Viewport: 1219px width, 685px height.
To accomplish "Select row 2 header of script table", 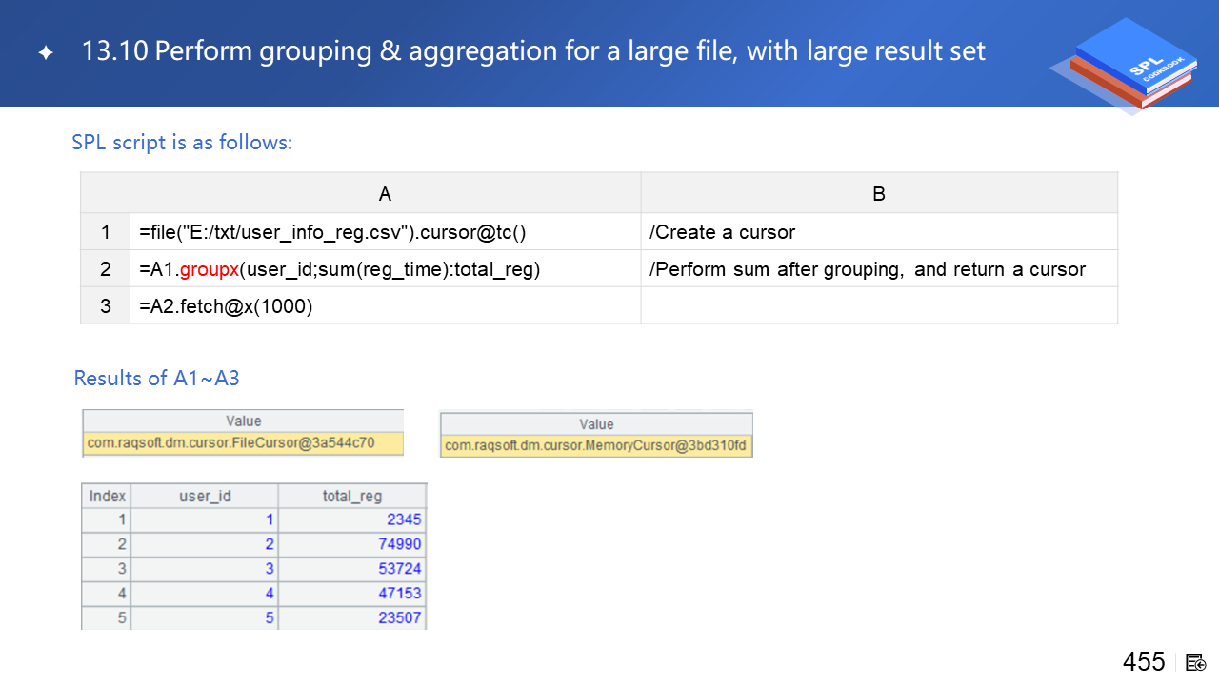I will click(x=106, y=269).
